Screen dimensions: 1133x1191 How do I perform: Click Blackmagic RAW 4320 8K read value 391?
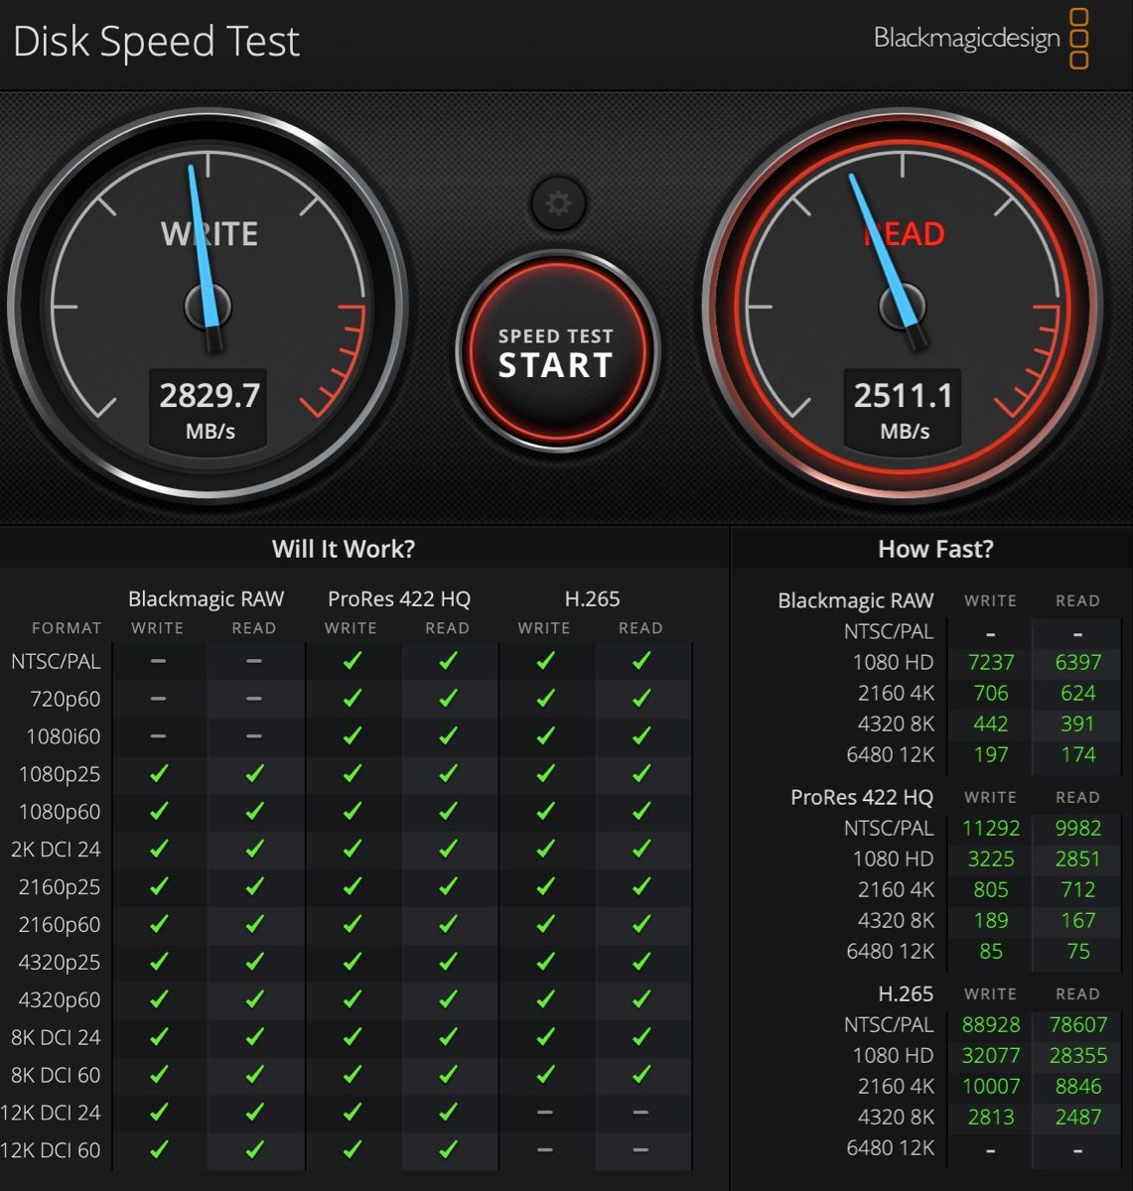point(1077,724)
